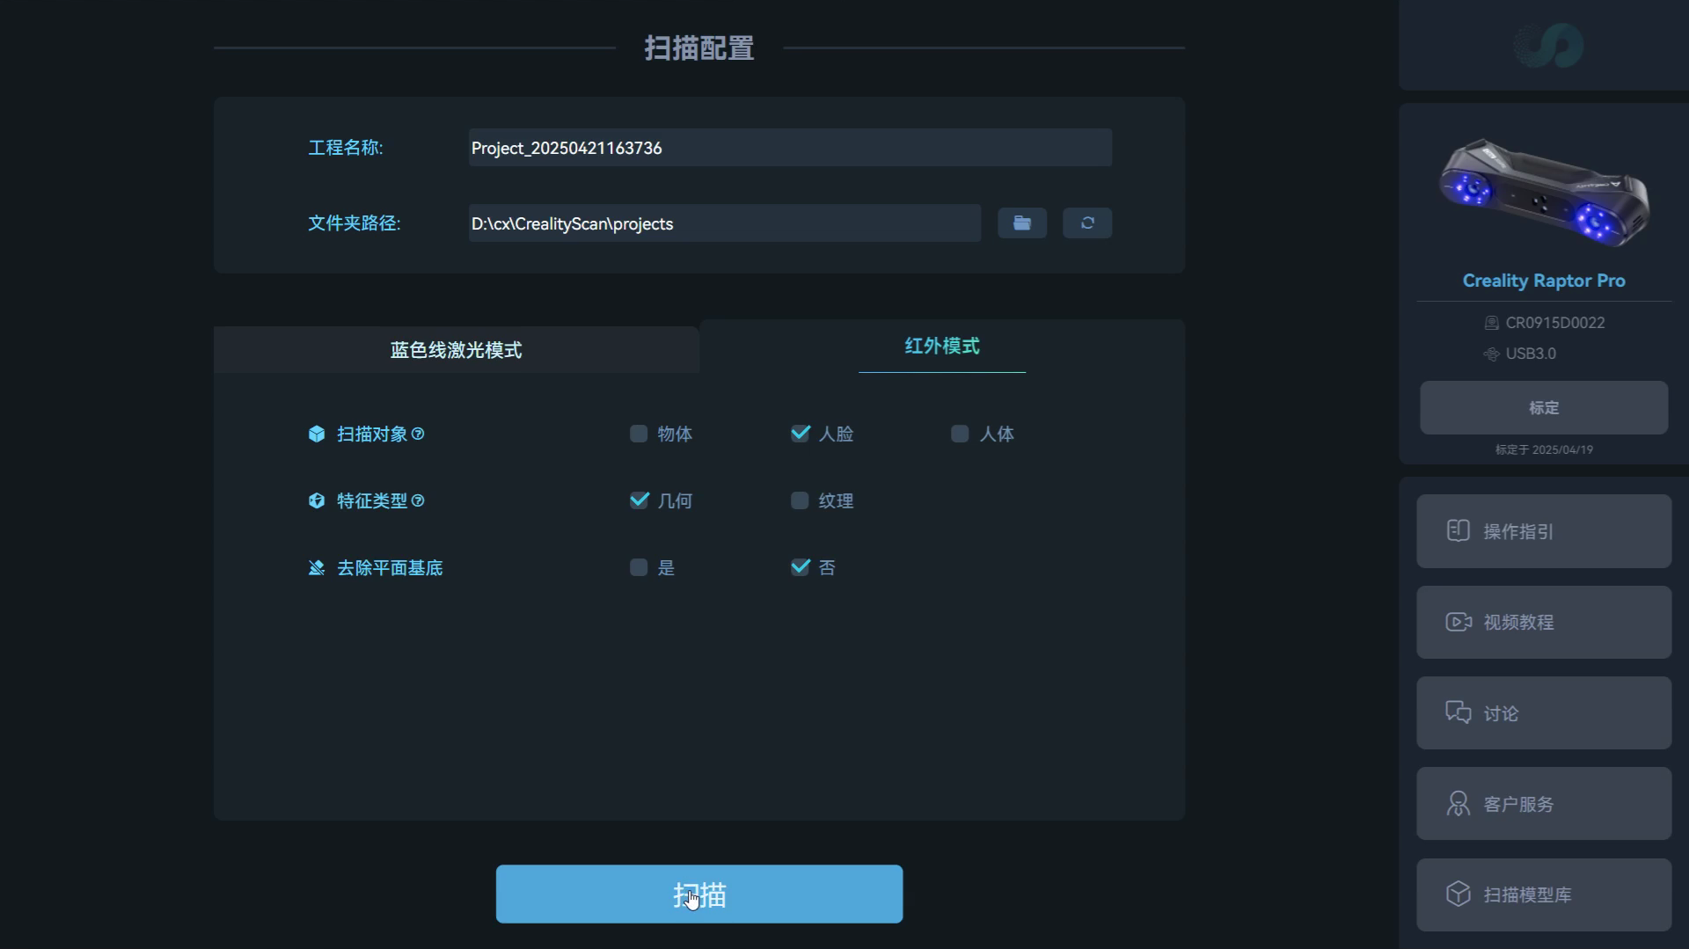Open 客户服务 customer service
This screenshot has width=1689, height=949.
coord(1544,804)
